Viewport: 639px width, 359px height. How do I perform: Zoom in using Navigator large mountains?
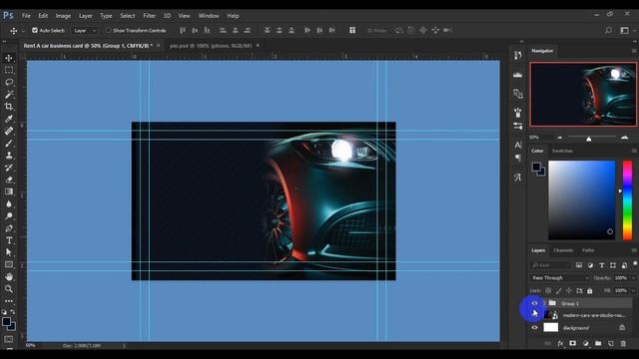click(x=624, y=138)
